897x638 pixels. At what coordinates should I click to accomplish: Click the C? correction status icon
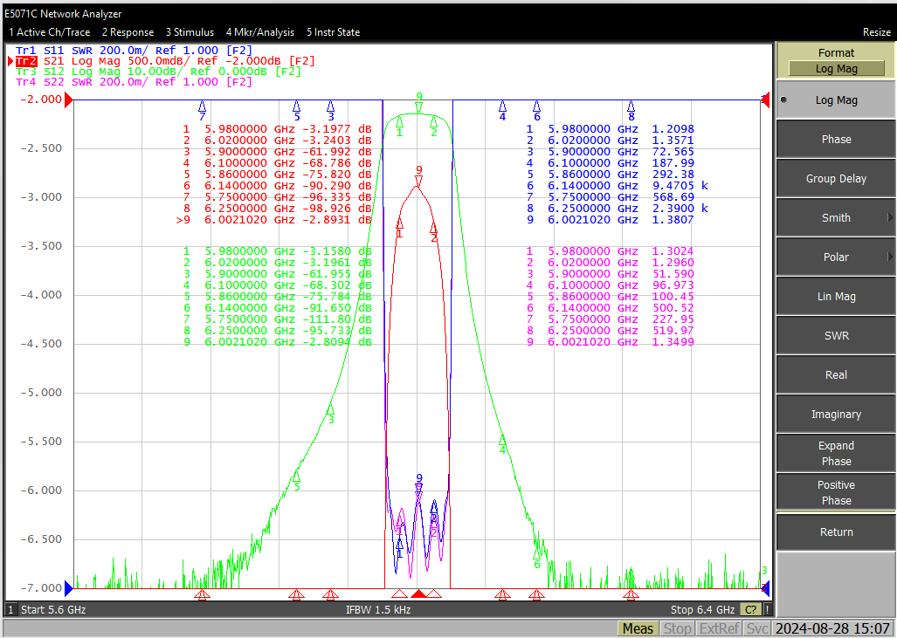(751, 609)
